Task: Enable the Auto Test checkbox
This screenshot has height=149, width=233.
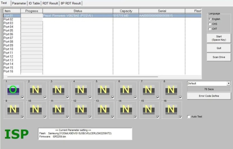Action: coord(189,117)
